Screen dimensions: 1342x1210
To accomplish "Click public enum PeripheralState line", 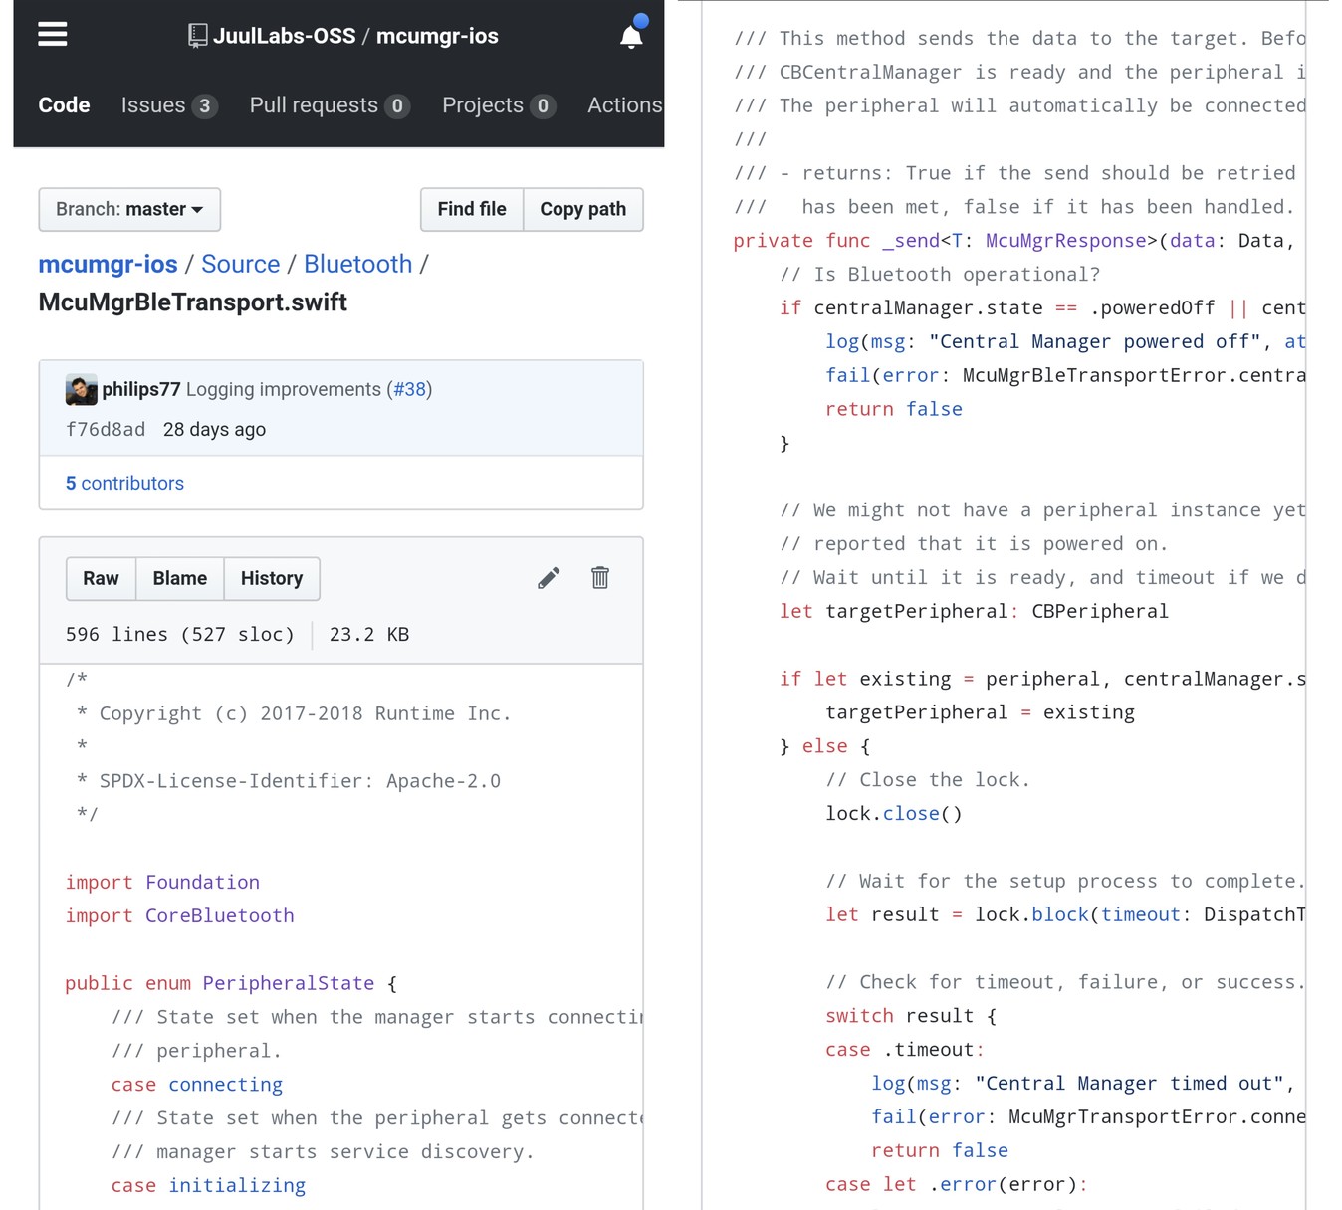I will pyautogui.click(x=231, y=983).
